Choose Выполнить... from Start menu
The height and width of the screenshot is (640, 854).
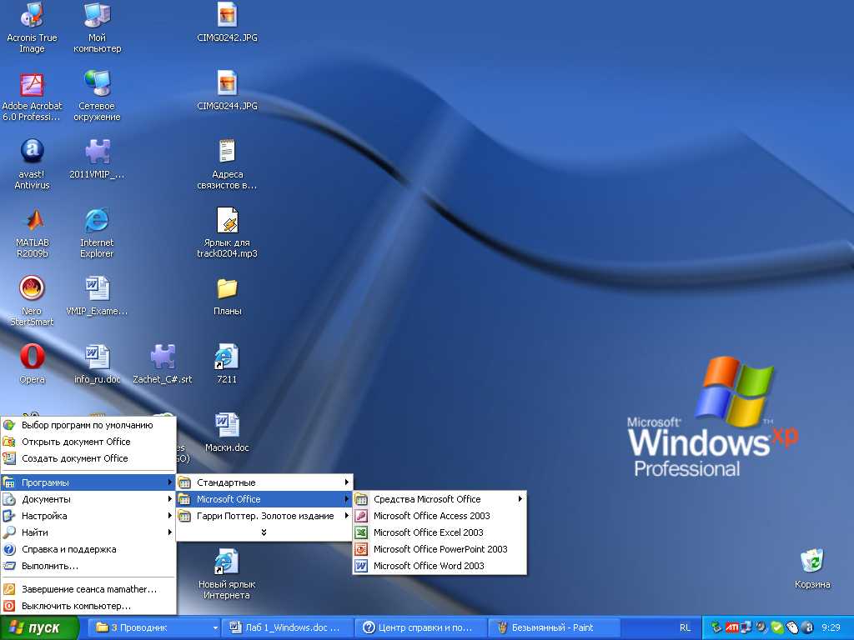88,566
